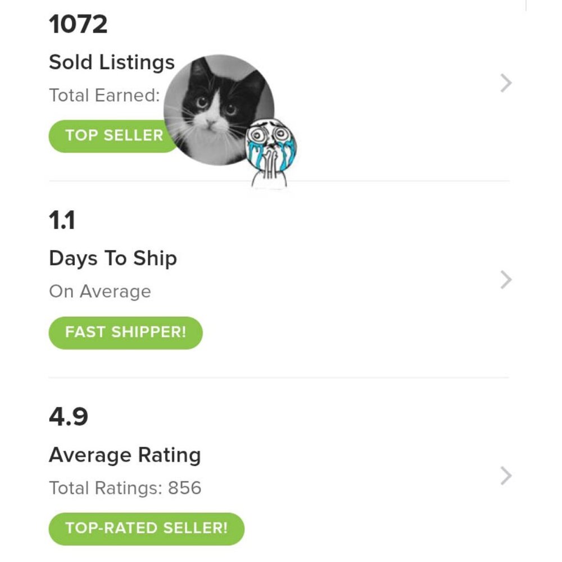Image resolution: width=562 pixels, height=562 pixels.
Task: Click the blue tears on the meme face
Action: pyautogui.click(x=254, y=153)
